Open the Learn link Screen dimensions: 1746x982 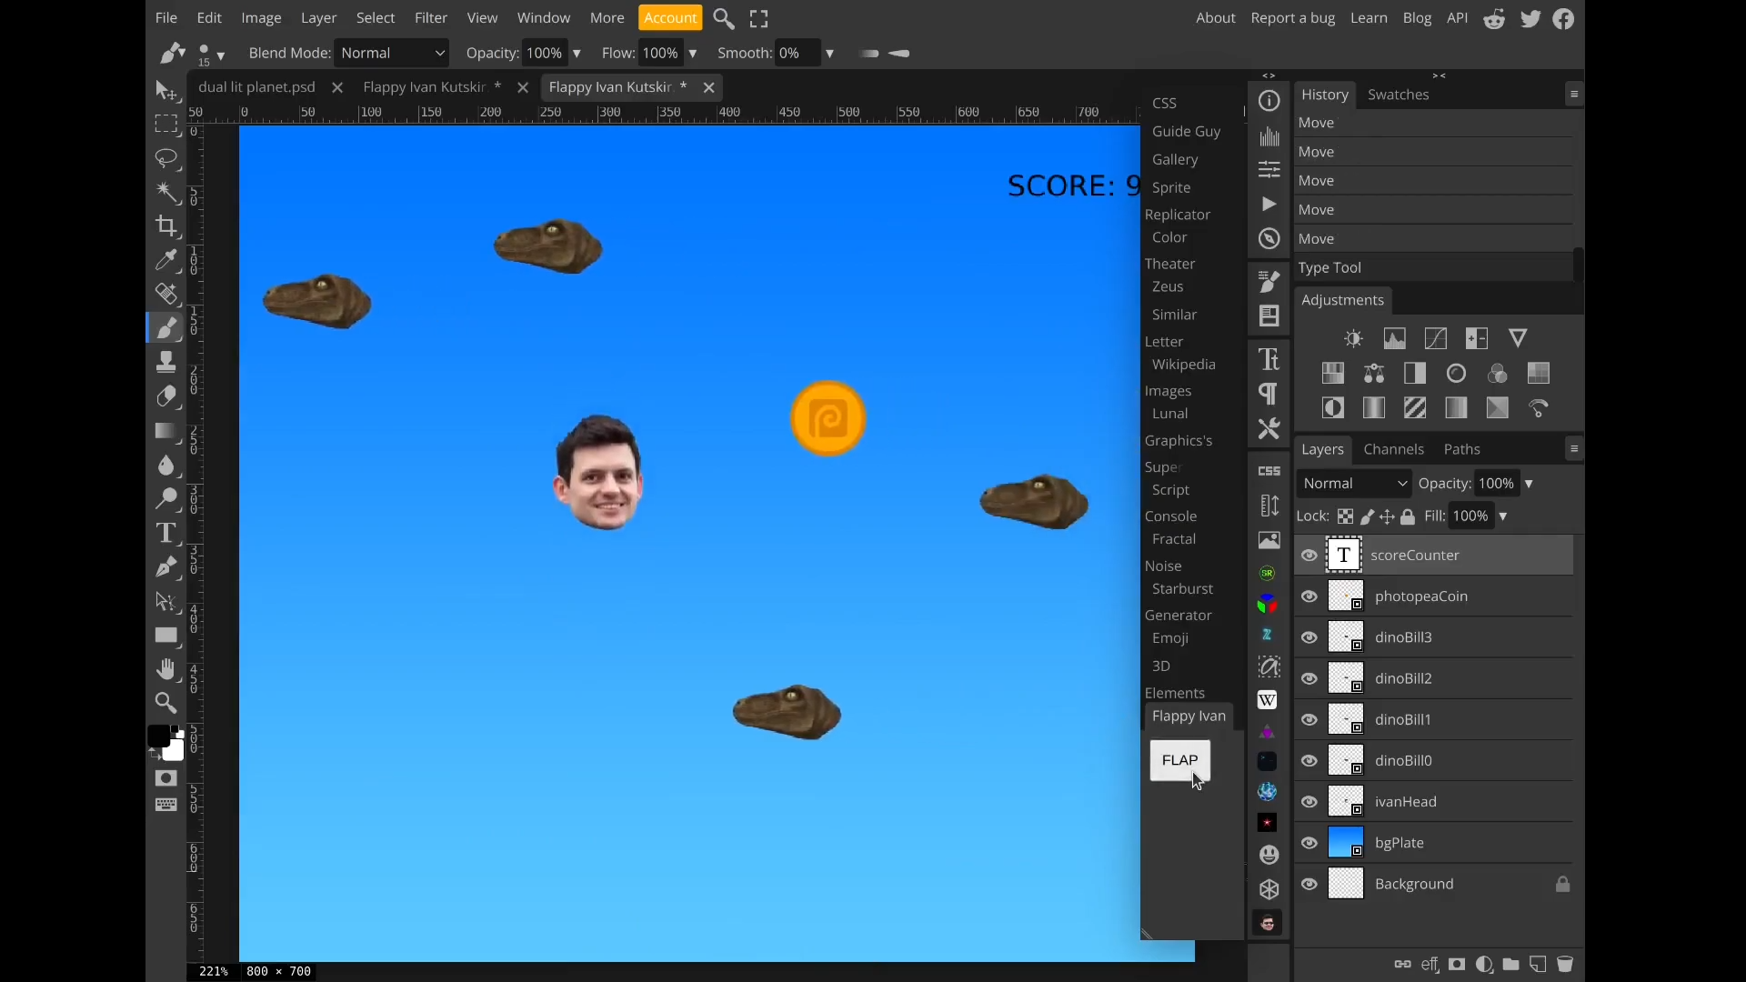click(1369, 18)
